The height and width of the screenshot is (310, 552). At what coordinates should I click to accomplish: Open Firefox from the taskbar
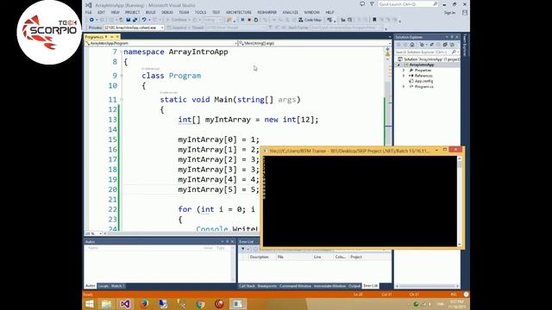(x=144, y=304)
